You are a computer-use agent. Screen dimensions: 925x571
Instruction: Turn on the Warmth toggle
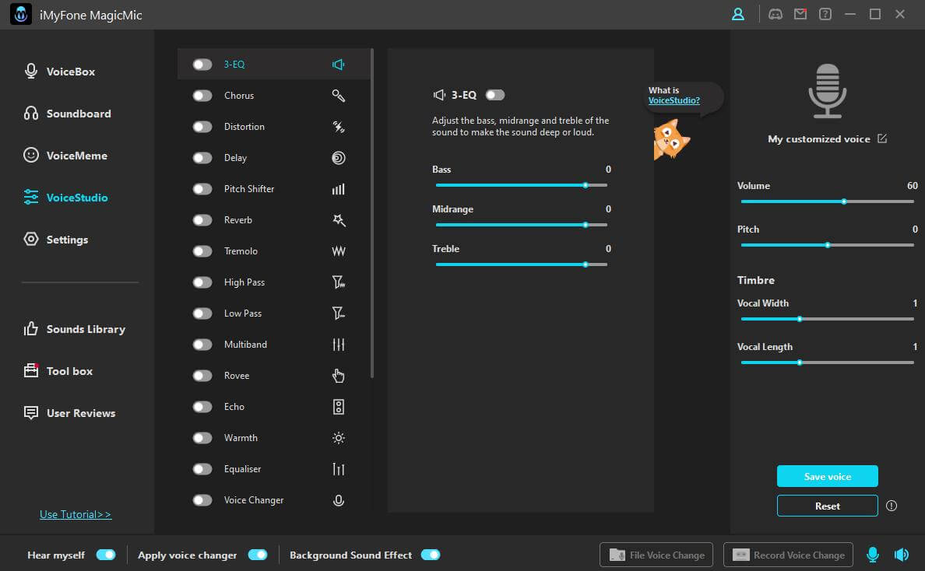[202, 438]
